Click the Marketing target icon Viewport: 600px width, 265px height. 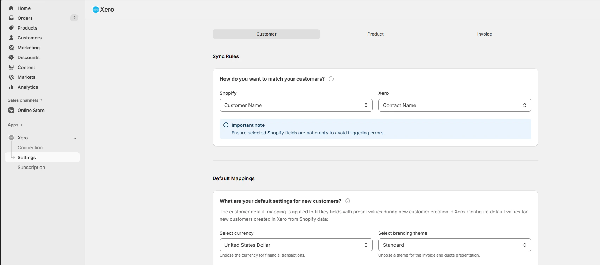[11, 48]
